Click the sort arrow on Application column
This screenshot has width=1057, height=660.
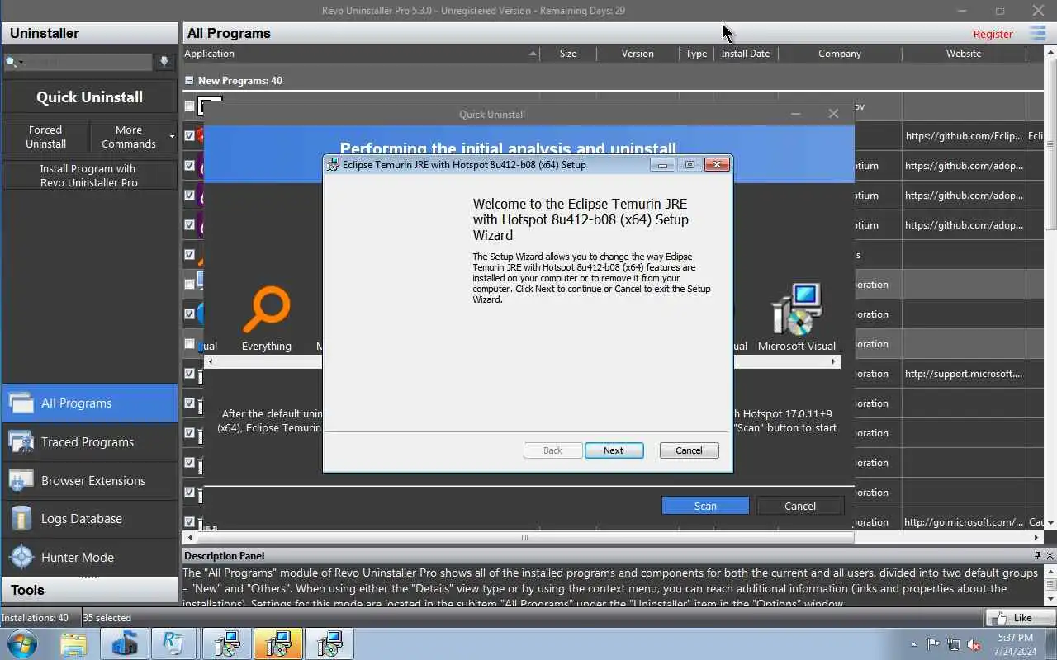coord(533,54)
